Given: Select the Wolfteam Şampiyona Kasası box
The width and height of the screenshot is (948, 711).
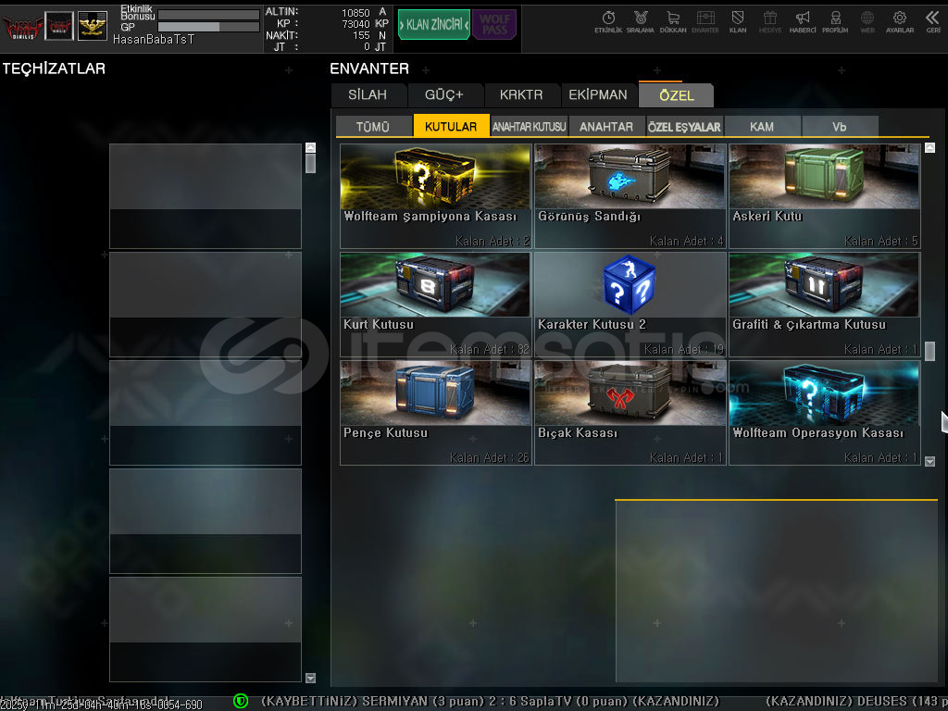Looking at the screenshot, I should 435,196.
